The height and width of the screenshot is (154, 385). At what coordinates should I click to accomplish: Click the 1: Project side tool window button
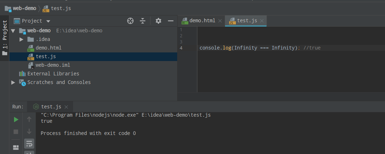click(5, 38)
